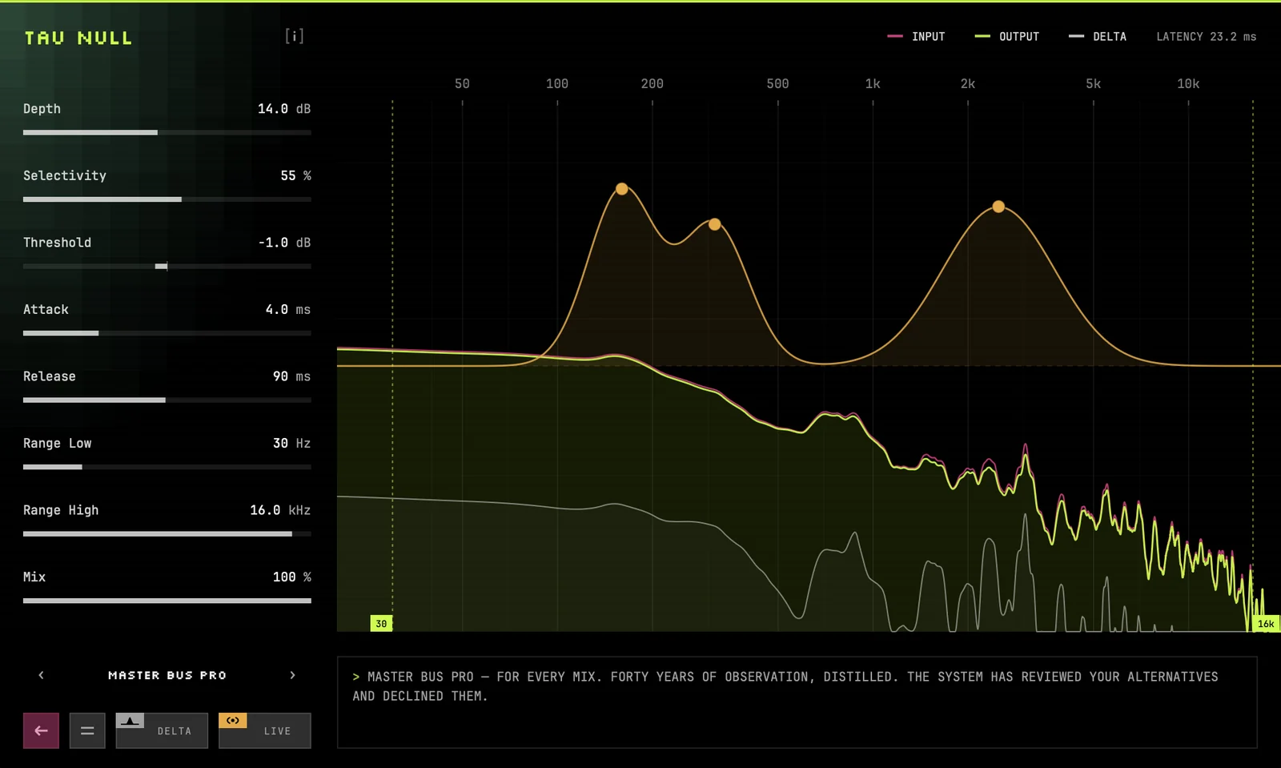Open the info panel bracketed i icon
The width and height of the screenshot is (1281, 768).
294,36
